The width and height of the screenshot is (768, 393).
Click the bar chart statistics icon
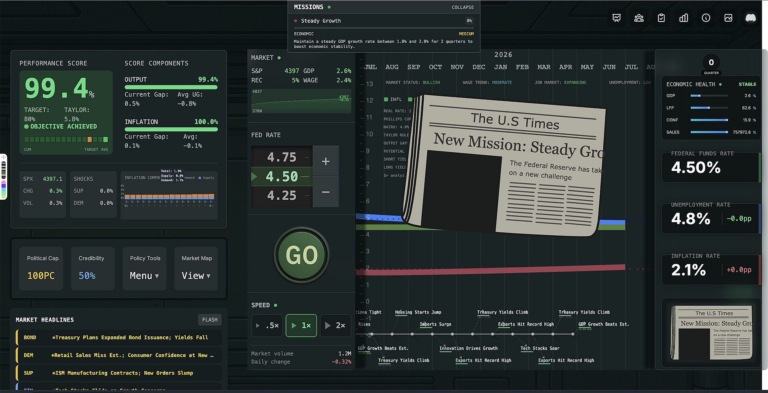(x=684, y=18)
